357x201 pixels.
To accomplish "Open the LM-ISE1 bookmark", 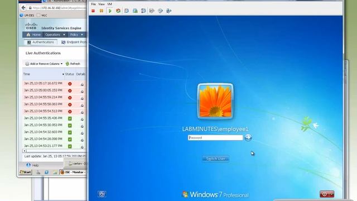I will (27, 15).
